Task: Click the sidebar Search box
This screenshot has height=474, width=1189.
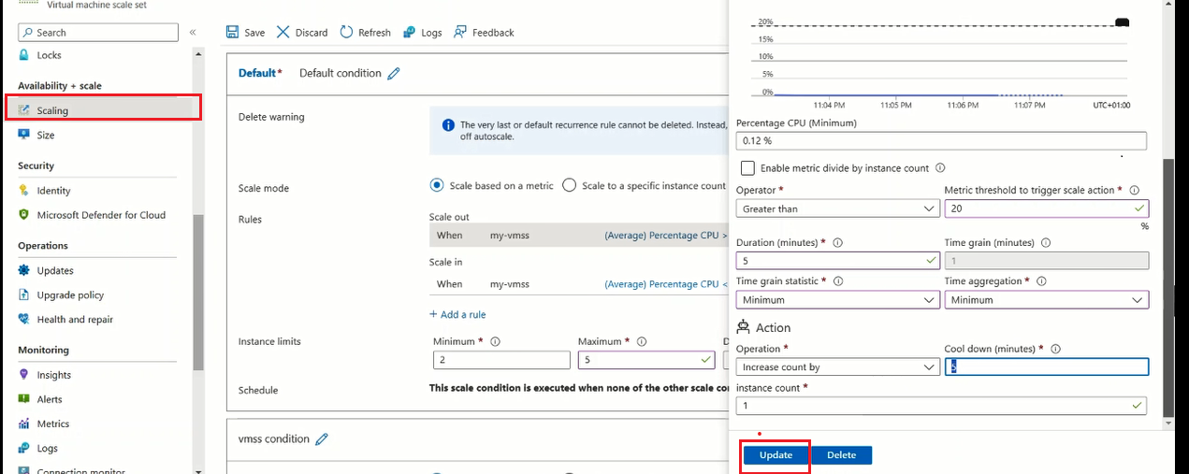Action: [x=98, y=32]
